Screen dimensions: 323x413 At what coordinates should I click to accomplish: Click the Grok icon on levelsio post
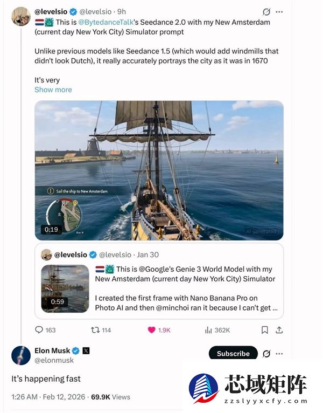pyautogui.click(x=266, y=11)
